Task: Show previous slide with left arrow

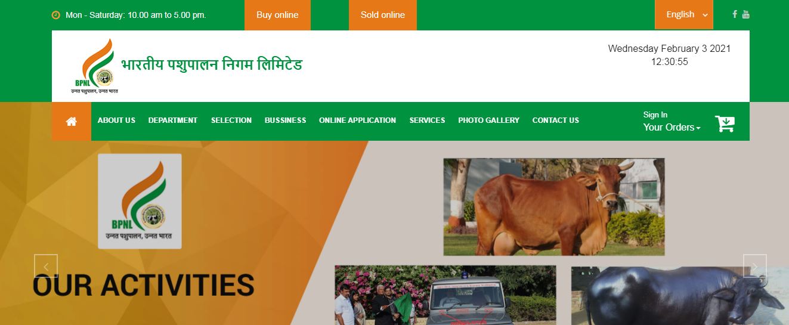Action: pos(46,266)
